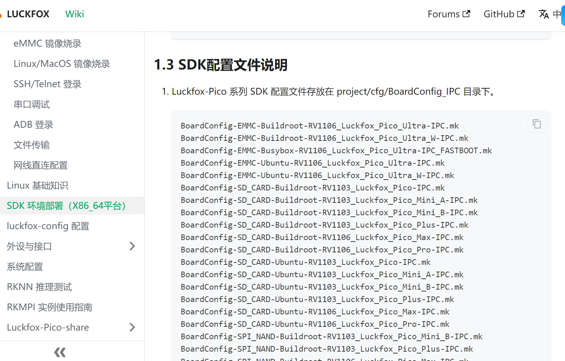This screenshot has height=361, width=565.
Task: Click SD_CARD-Buildroot-RV1106 Pico_Max-IPC.mk line
Action: click(322, 237)
